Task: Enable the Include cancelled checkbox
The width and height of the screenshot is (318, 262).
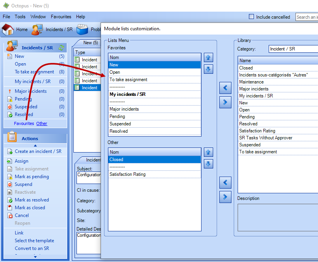Action: [251, 17]
